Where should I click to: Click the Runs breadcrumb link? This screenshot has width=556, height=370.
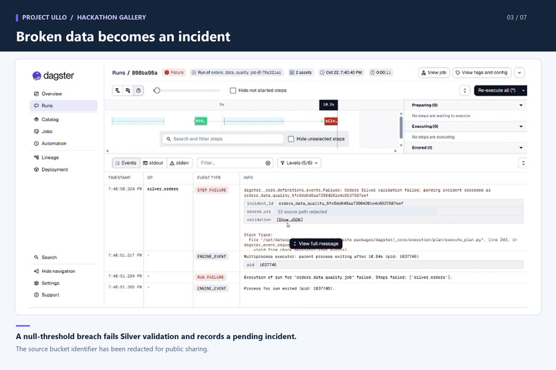(119, 72)
